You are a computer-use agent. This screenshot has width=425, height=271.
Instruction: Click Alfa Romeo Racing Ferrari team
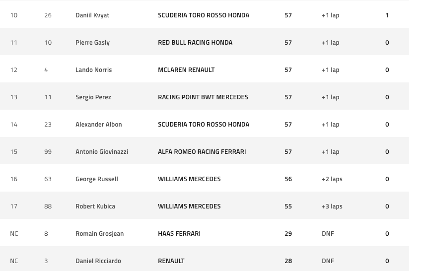coord(202,151)
